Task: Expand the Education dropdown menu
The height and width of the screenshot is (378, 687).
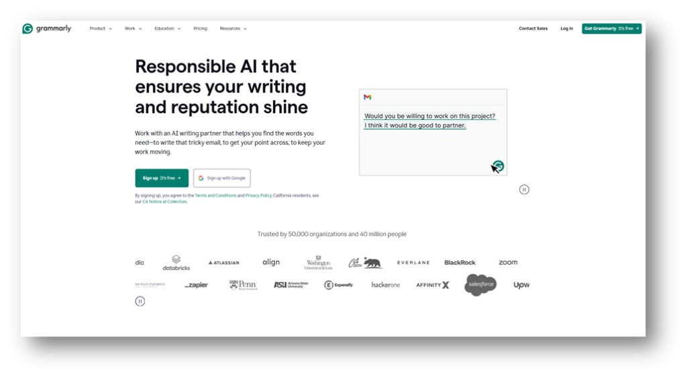Action: (167, 28)
